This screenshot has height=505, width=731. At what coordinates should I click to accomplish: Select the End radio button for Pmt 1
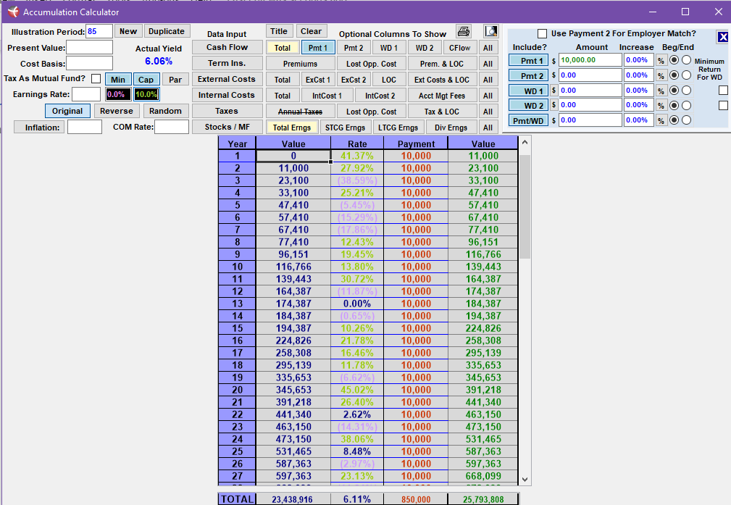point(686,60)
